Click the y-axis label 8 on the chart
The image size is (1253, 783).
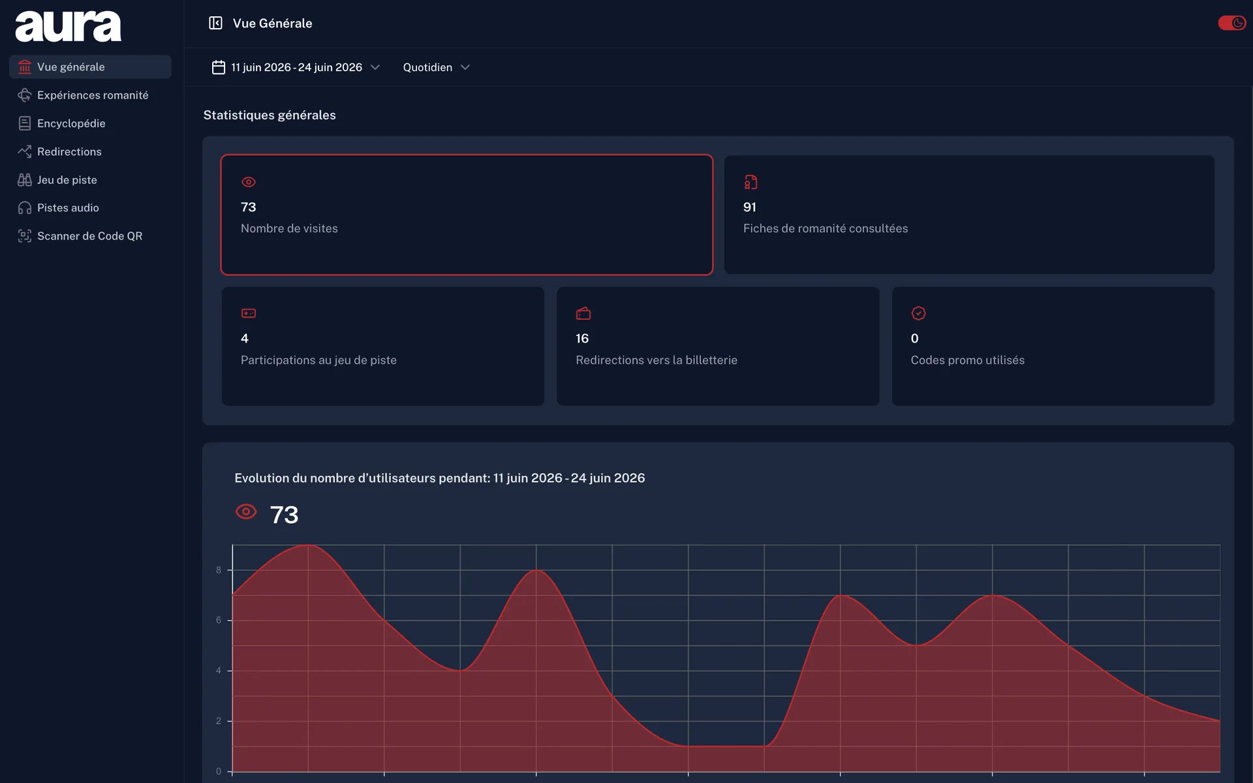point(219,570)
